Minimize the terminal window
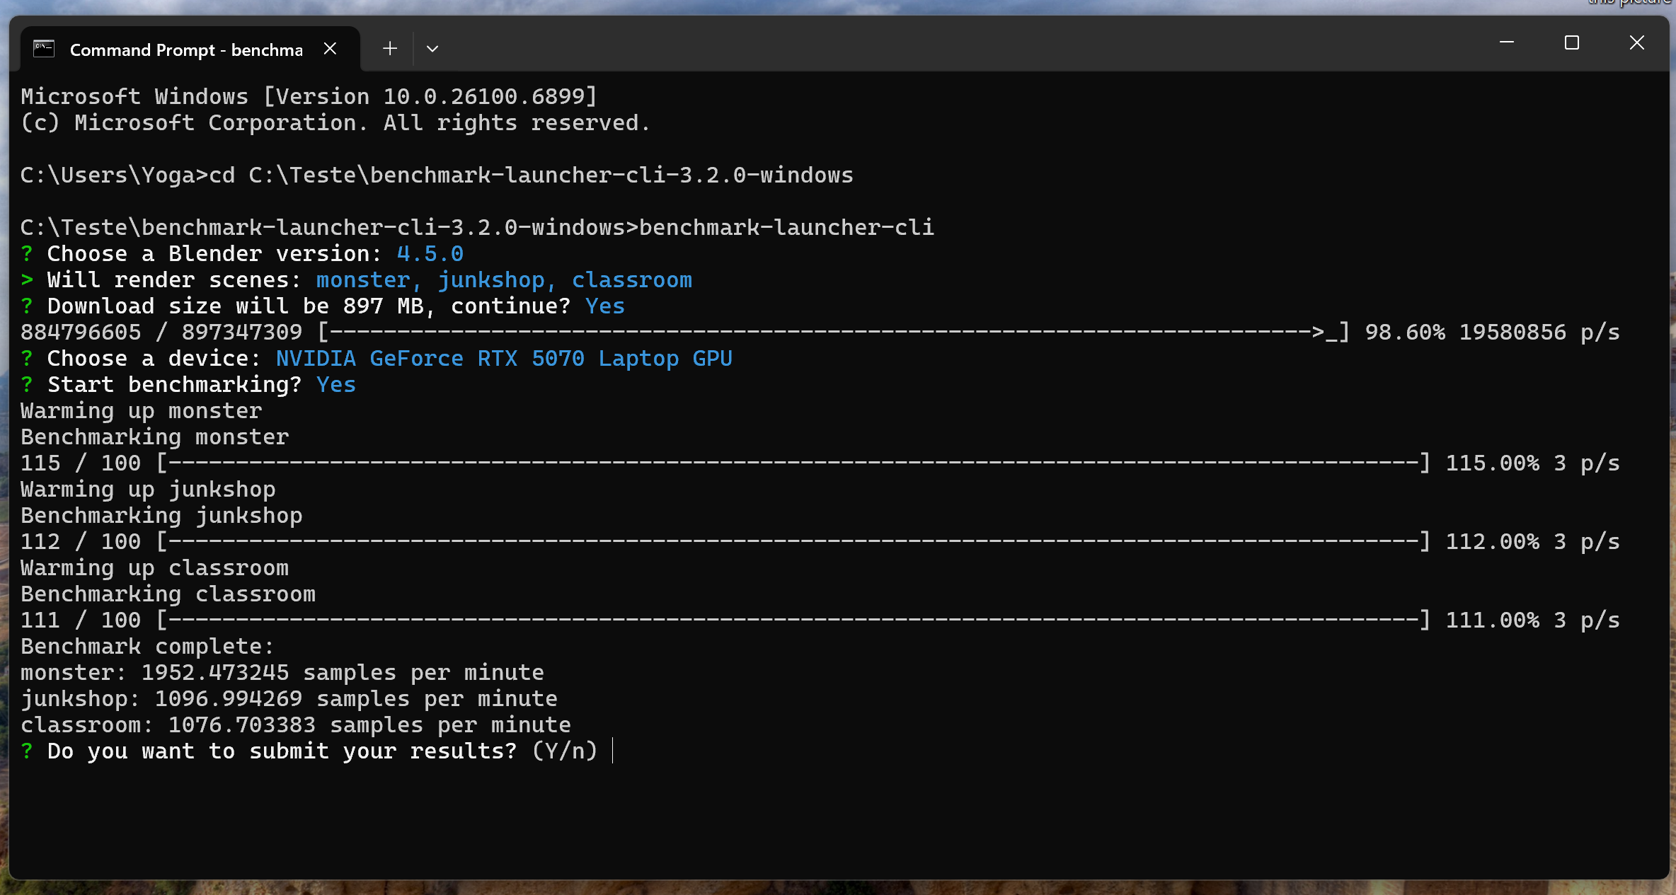Image resolution: width=1676 pixels, height=895 pixels. pyautogui.click(x=1507, y=43)
